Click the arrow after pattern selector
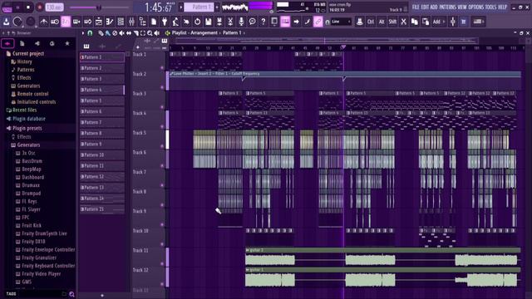The image size is (532, 299). 217,7
